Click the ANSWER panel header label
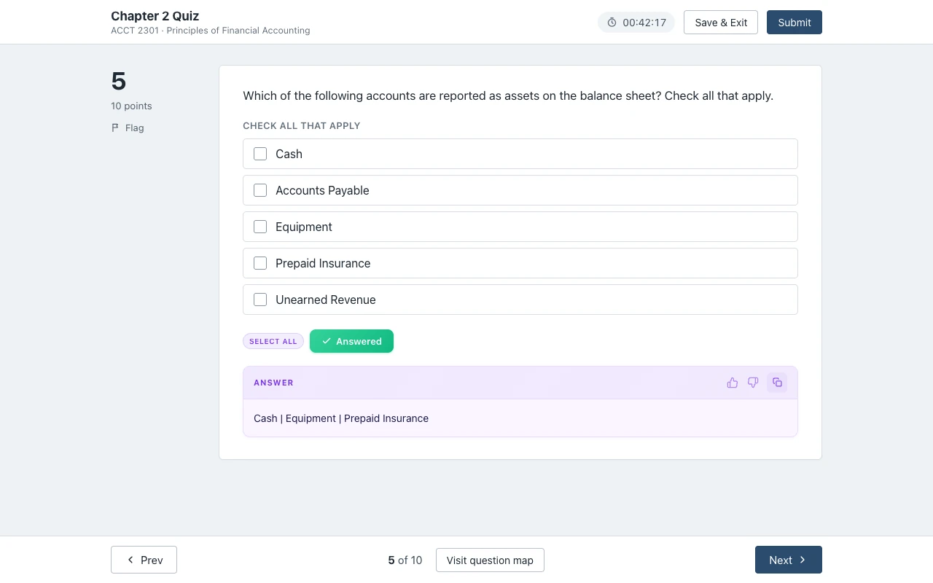This screenshot has width=933, height=583. pos(273,383)
